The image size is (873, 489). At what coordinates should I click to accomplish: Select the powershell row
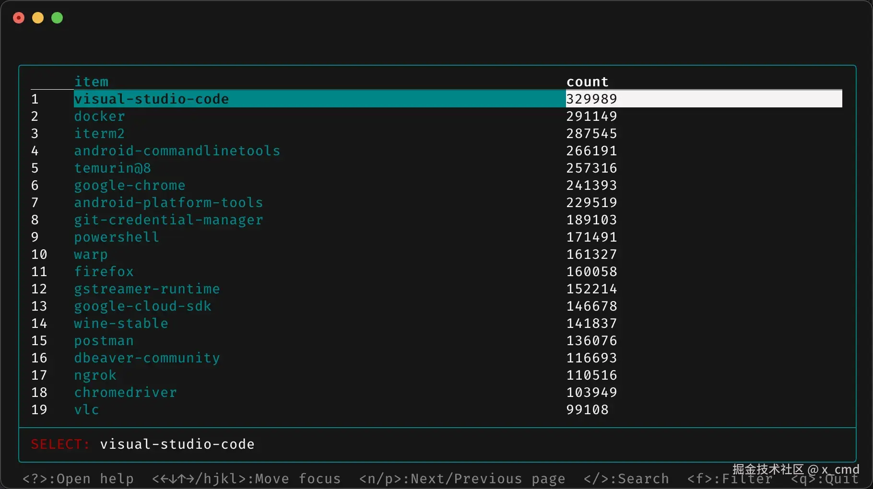[x=116, y=237]
